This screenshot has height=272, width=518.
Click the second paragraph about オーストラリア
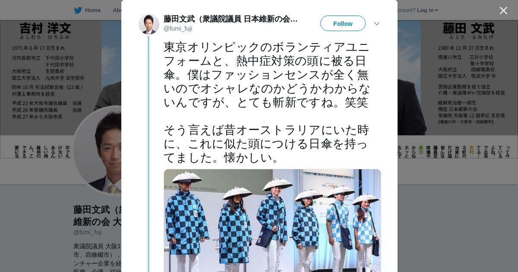(267, 144)
